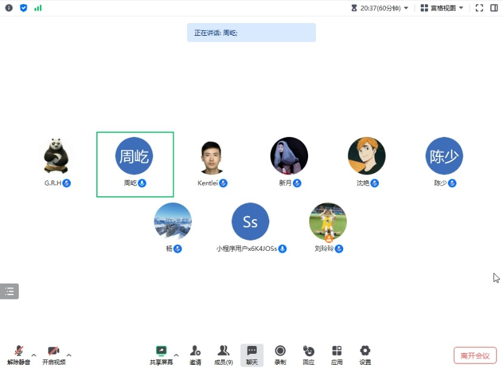
Task: Open the invite participants button
Action: (195, 355)
